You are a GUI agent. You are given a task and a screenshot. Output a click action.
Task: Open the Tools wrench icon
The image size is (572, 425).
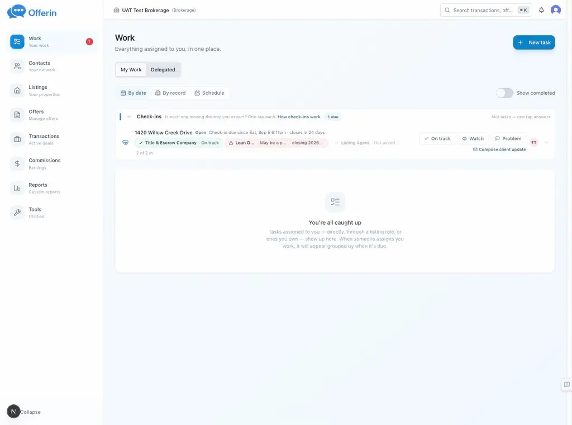[17, 212]
